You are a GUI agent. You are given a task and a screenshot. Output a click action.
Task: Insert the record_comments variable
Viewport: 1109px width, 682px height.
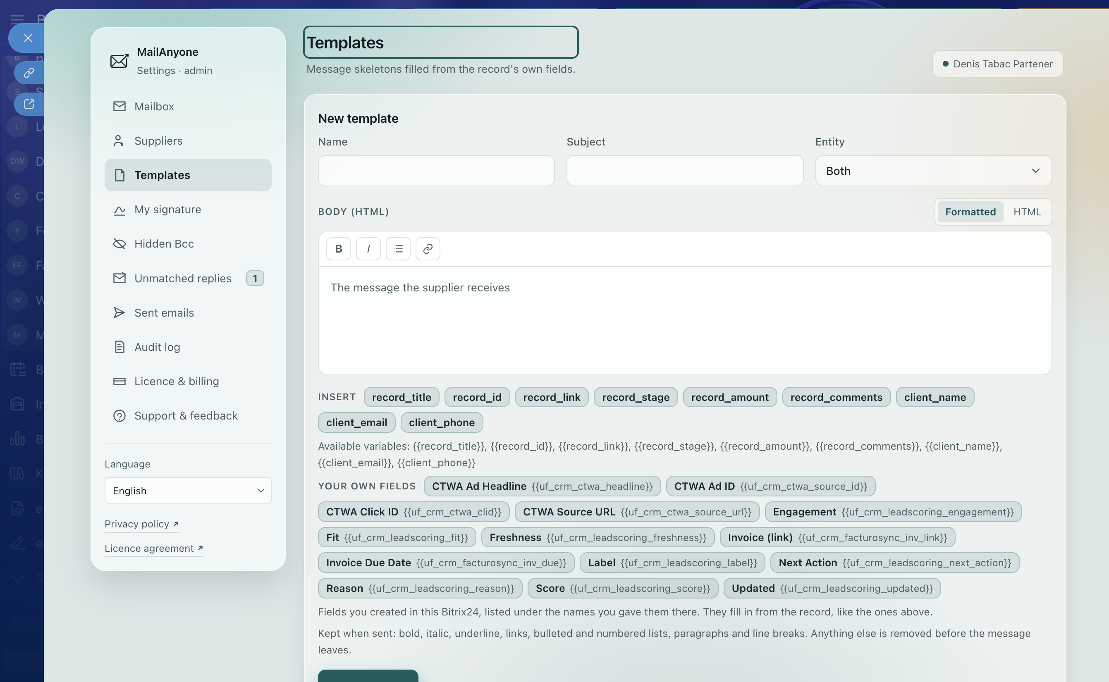point(836,397)
